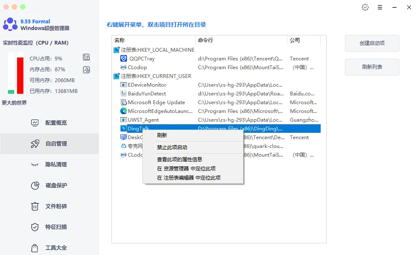
Task: Select the UWST_Agent row name
Action: coord(143,120)
